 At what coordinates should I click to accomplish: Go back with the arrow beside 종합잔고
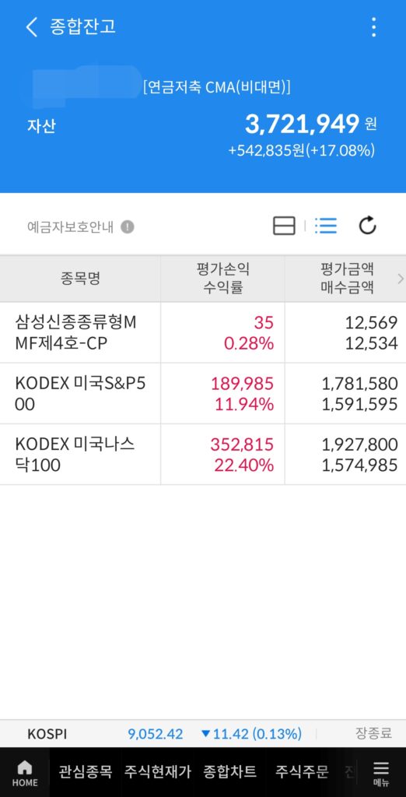(x=32, y=27)
